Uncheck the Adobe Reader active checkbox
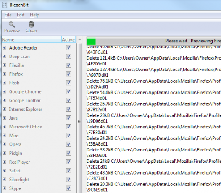 coord(68,47)
